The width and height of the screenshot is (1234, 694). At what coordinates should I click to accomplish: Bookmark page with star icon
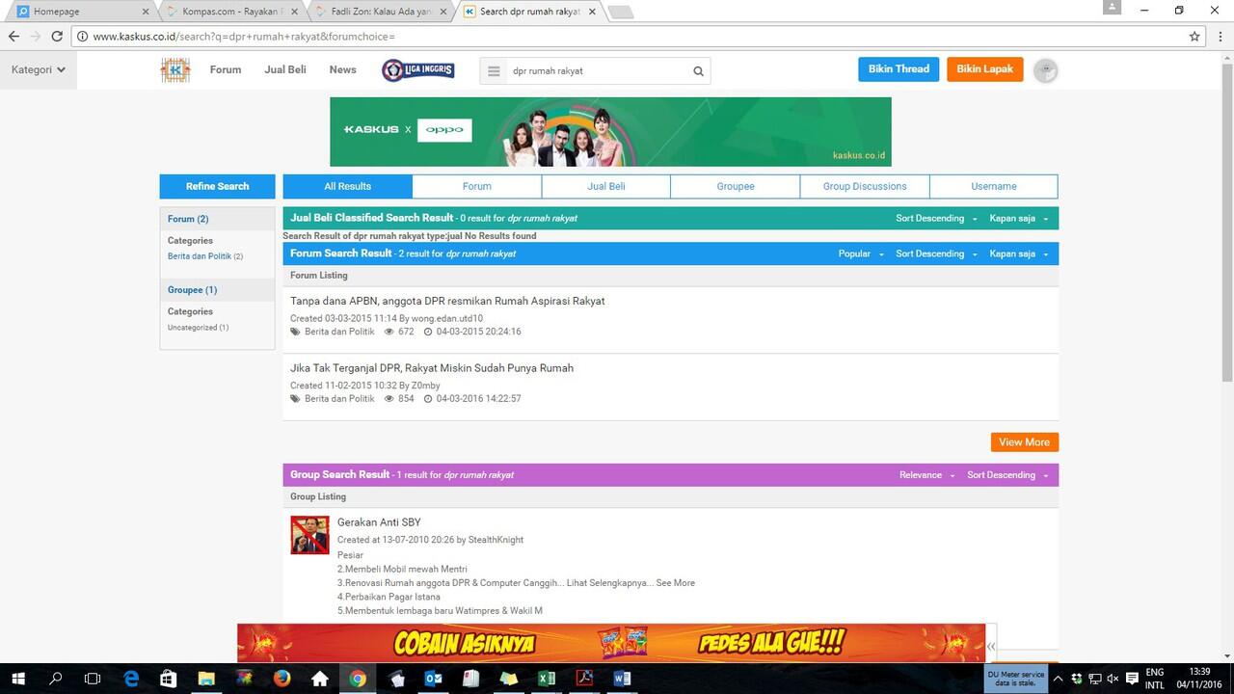coord(1194,37)
